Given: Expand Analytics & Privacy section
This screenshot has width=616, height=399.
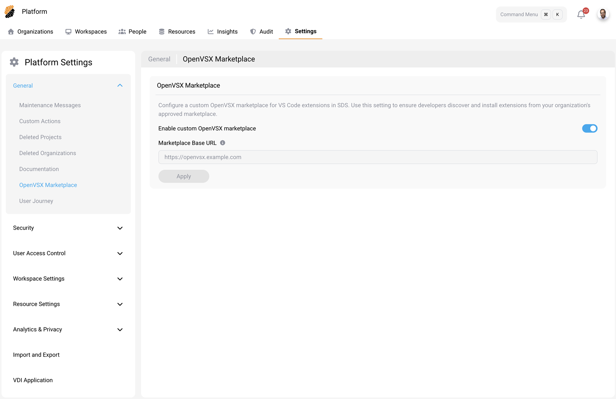Looking at the screenshot, I should [x=68, y=329].
